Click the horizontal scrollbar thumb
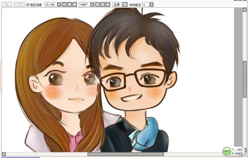 (x=126, y=154)
